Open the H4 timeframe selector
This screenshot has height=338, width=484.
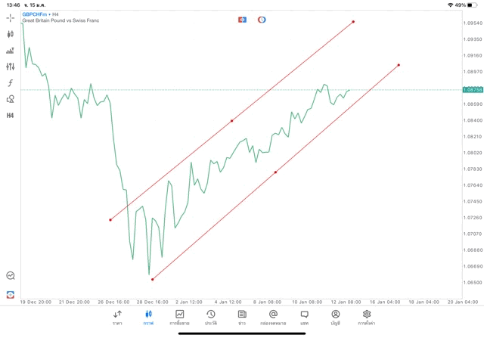tap(11, 116)
